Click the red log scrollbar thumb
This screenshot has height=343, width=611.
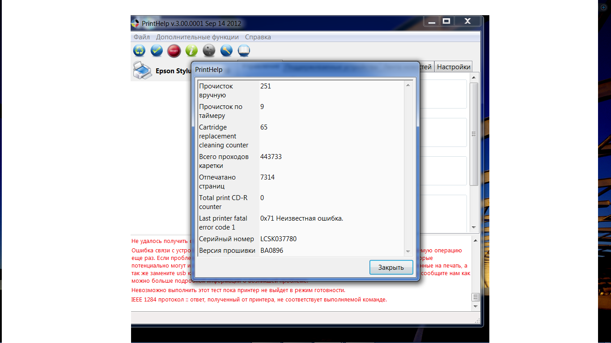click(x=475, y=297)
